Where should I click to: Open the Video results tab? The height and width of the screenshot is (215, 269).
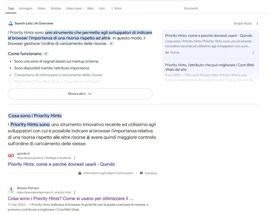pos(42,8)
